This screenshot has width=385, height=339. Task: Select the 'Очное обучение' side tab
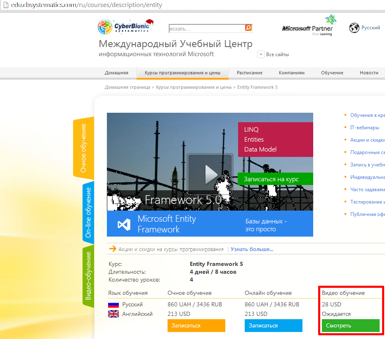coord(84,148)
